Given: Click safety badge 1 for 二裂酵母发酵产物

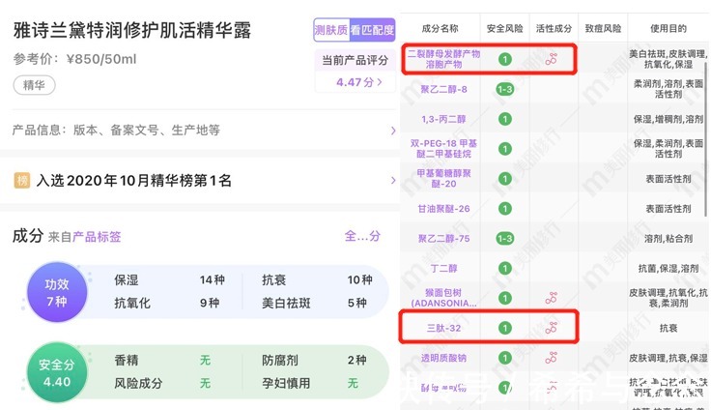Looking at the screenshot, I should pyautogui.click(x=504, y=59).
